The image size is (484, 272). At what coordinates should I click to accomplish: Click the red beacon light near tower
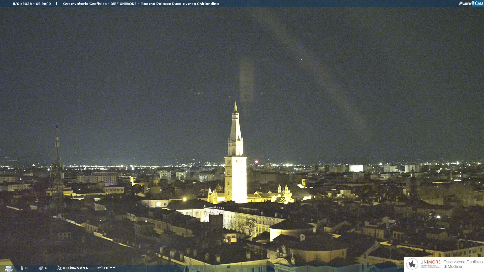(257, 162)
